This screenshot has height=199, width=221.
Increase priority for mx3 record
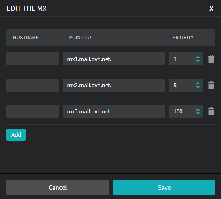point(198,109)
